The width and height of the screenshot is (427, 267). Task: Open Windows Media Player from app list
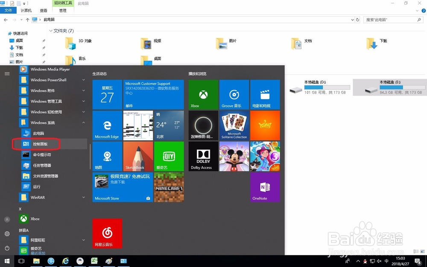pyautogui.click(x=53, y=69)
